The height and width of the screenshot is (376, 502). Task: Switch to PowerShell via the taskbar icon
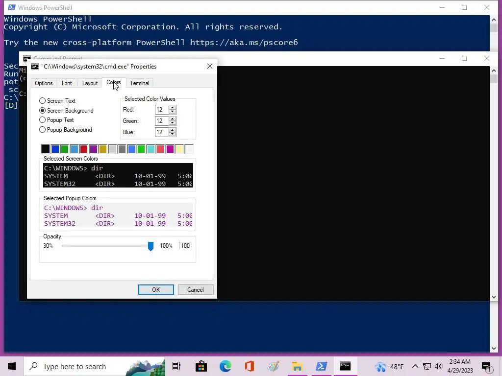tap(321, 366)
